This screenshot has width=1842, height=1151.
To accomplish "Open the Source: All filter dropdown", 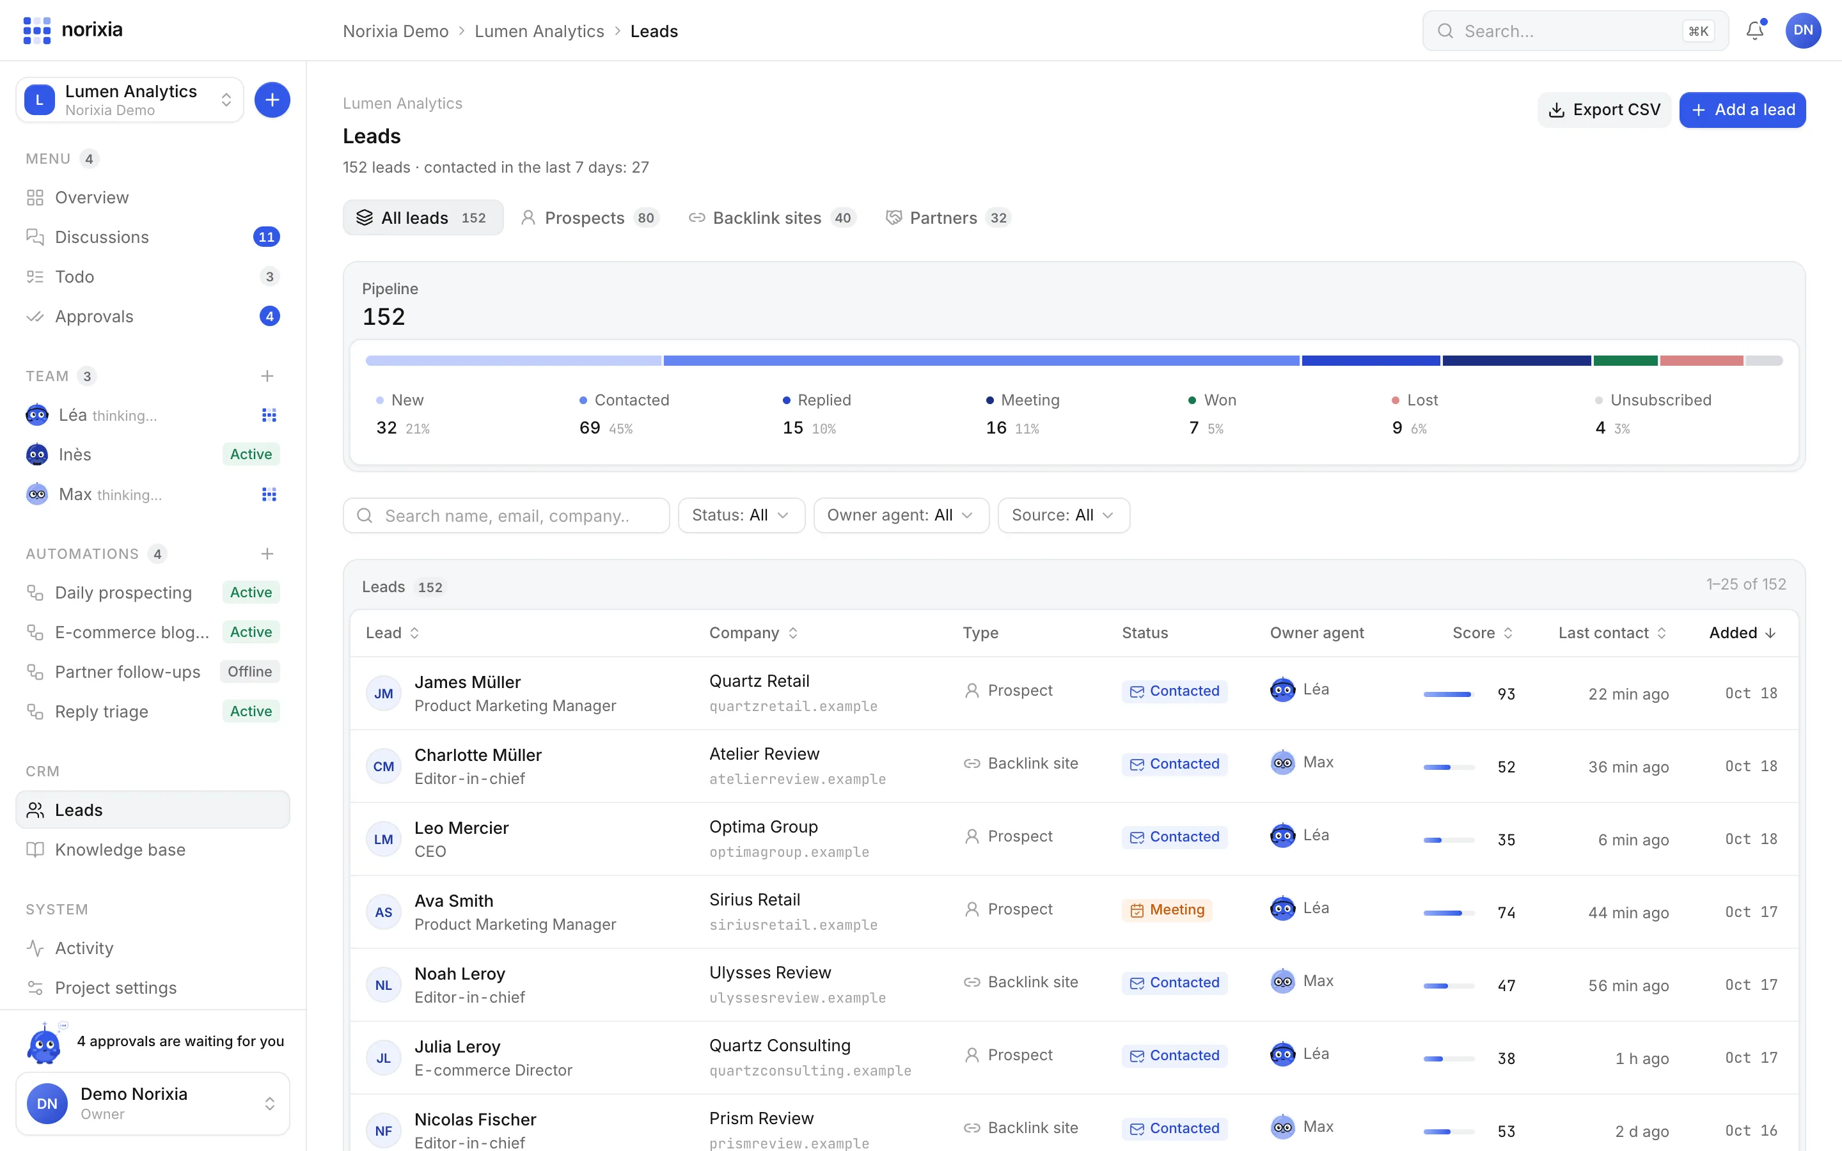I will 1064,515.
